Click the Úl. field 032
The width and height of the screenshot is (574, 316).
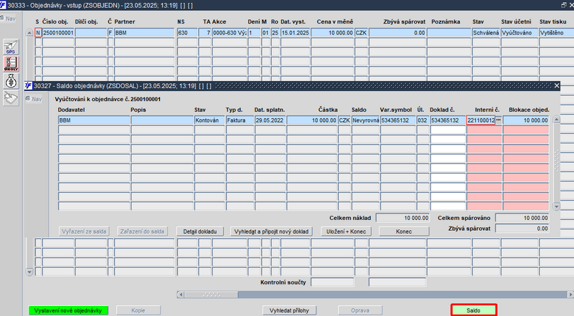click(x=423, y=120)
